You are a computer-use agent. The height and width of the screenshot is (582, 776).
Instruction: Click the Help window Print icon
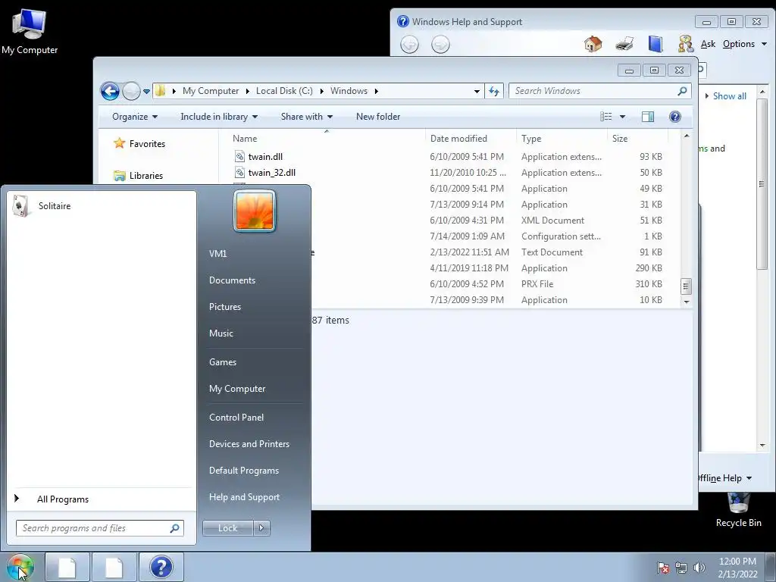point(624,44)
